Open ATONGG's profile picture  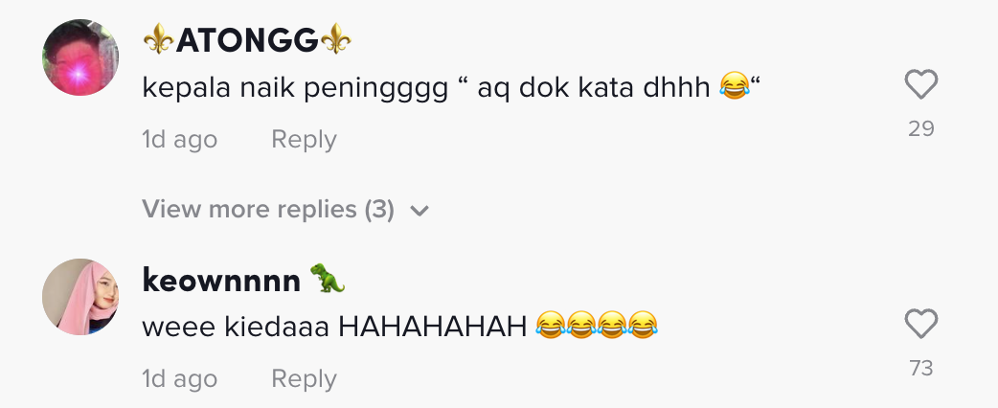(80, 57)
